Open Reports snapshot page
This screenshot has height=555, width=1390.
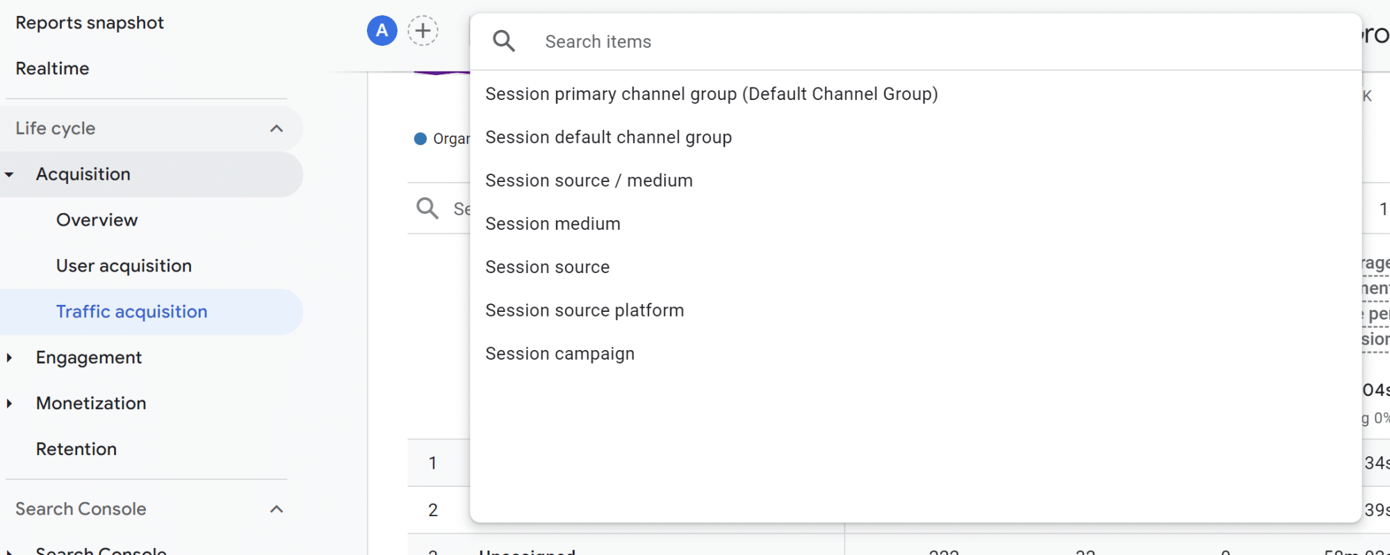90,23
